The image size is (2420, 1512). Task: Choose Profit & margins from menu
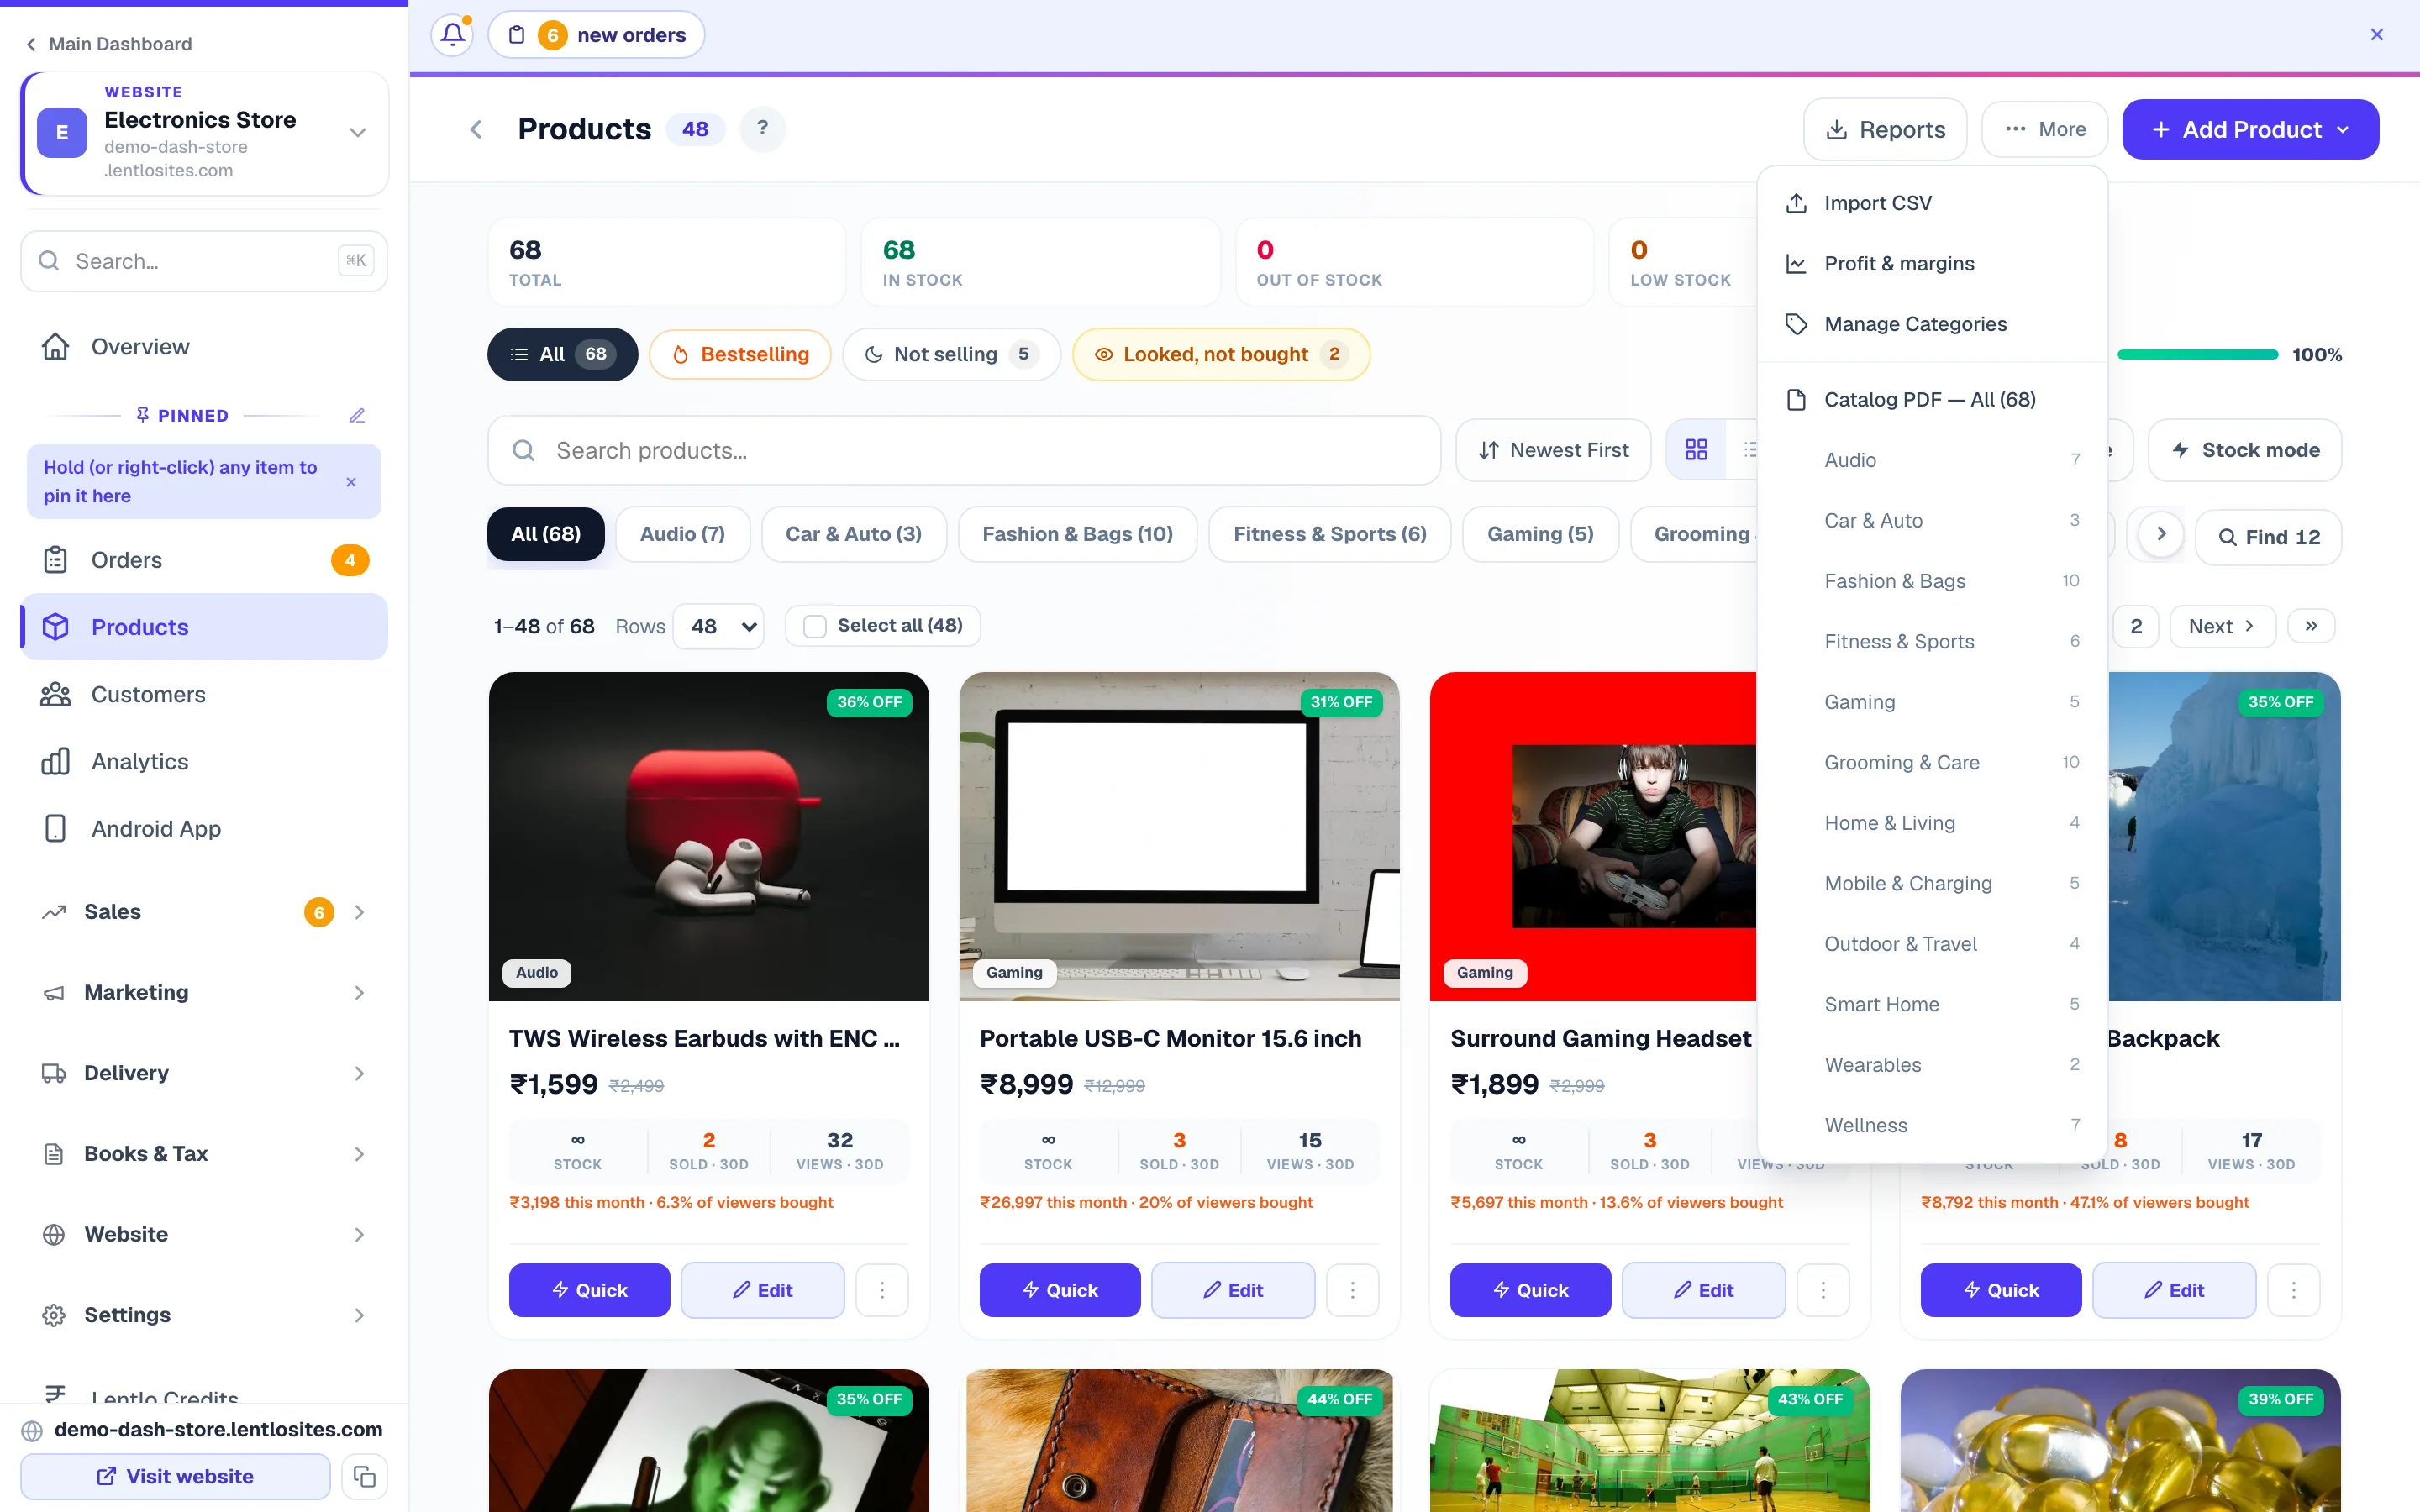[1932, 264]
